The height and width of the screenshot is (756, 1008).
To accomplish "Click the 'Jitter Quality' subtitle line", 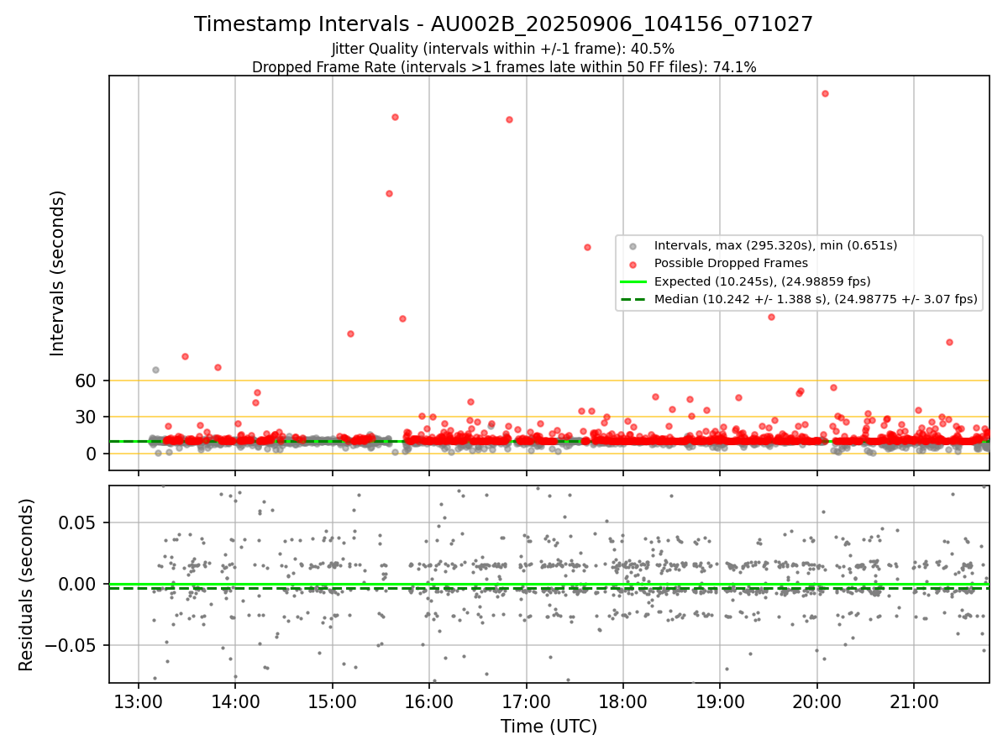I will [x=503, y=49].
